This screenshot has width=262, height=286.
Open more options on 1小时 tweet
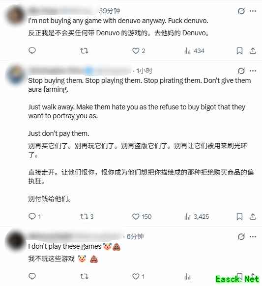(x=253, y=71)
